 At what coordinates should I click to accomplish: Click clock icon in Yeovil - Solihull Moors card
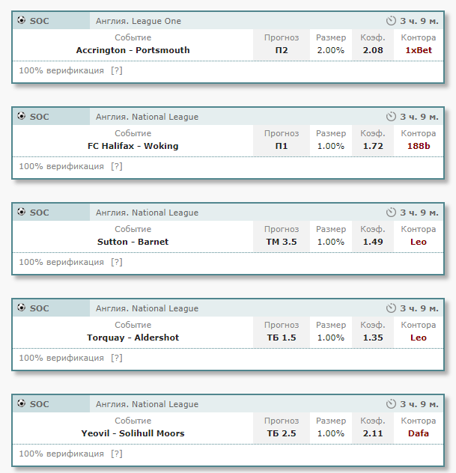click(x=391, y=404)
